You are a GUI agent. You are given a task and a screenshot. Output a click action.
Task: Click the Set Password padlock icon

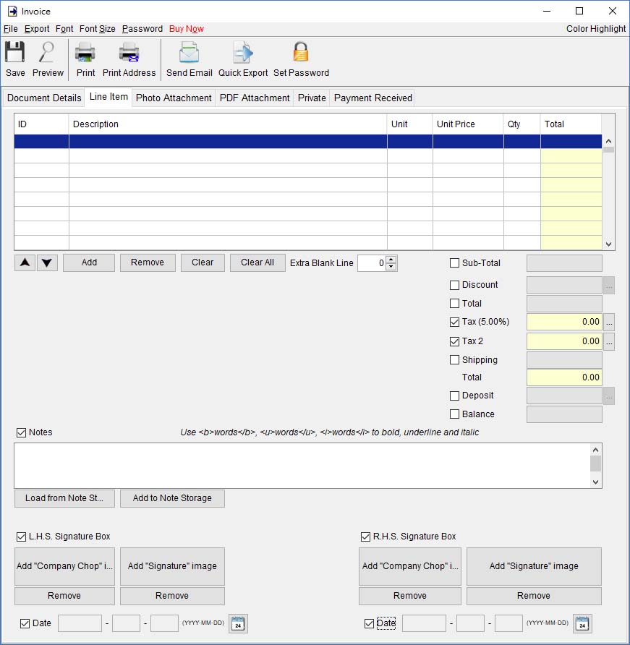click(x=301, y=52)
